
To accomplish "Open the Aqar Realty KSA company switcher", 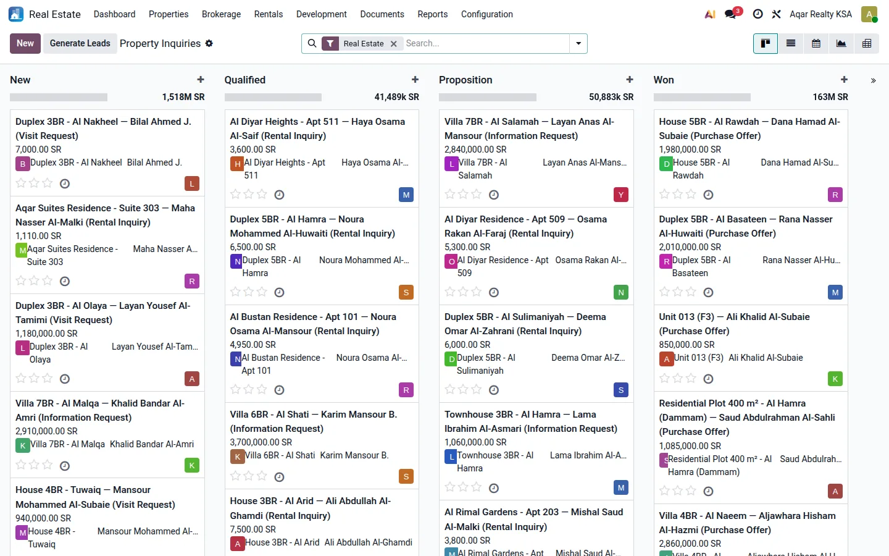I will (820, 14).
